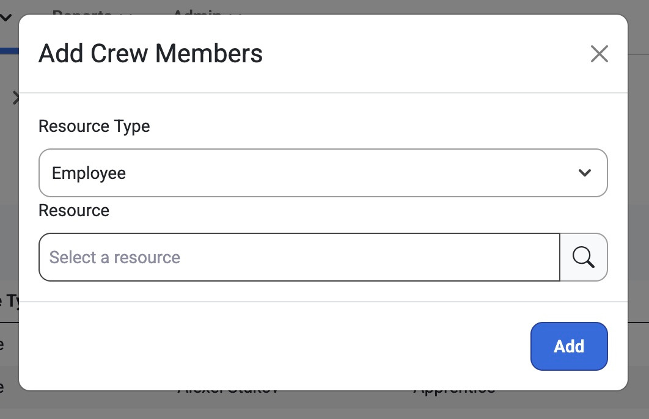Focus the Select a resource field

[x=299, y=257]
